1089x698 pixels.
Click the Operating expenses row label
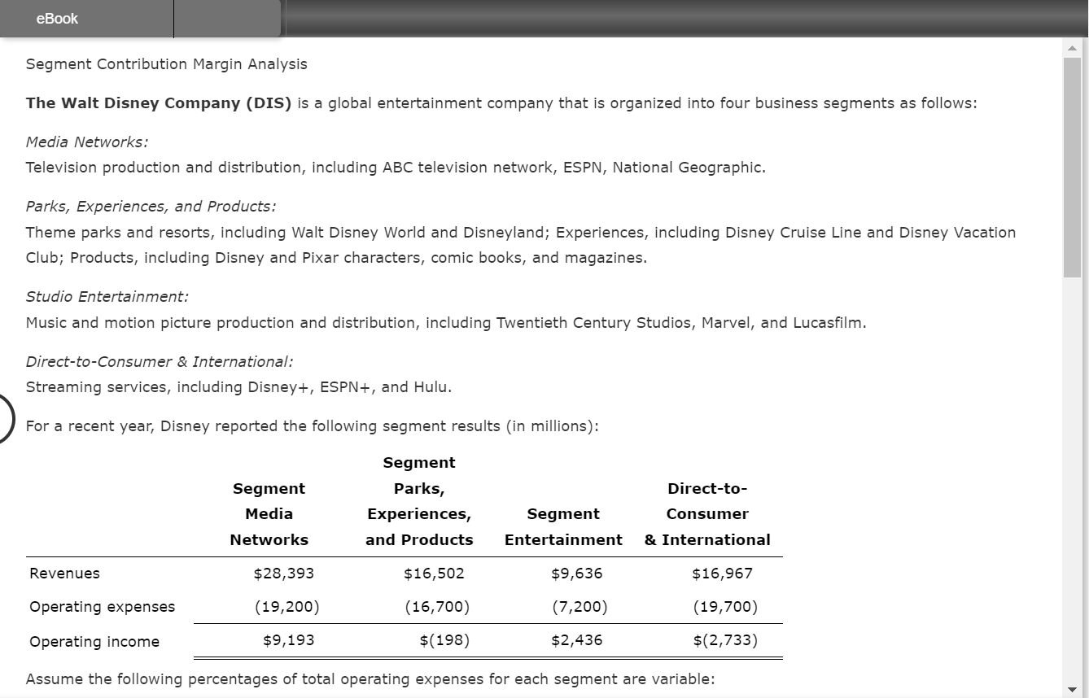pyautogui.click(x=102, y=607)
